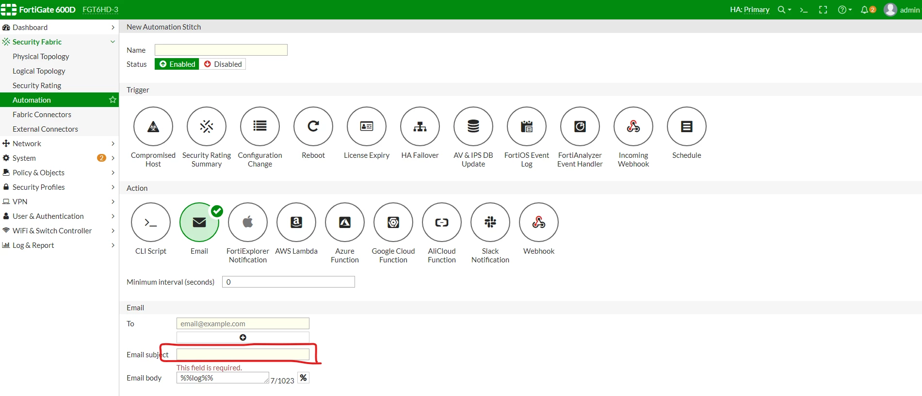Collapse the Security Fabric menu
This screenshot has height=396, width=922.
[59, 42]
